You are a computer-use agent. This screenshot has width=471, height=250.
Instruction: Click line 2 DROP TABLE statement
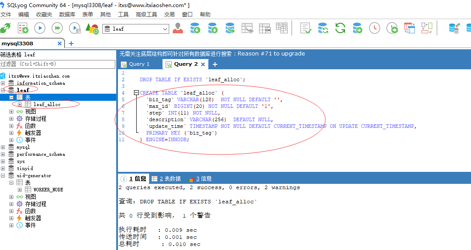point(193,79)
